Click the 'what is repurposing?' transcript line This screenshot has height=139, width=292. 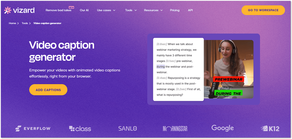(x=170, y=95)
